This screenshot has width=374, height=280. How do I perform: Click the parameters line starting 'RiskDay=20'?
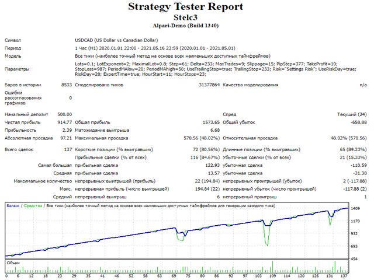(140, 74)
